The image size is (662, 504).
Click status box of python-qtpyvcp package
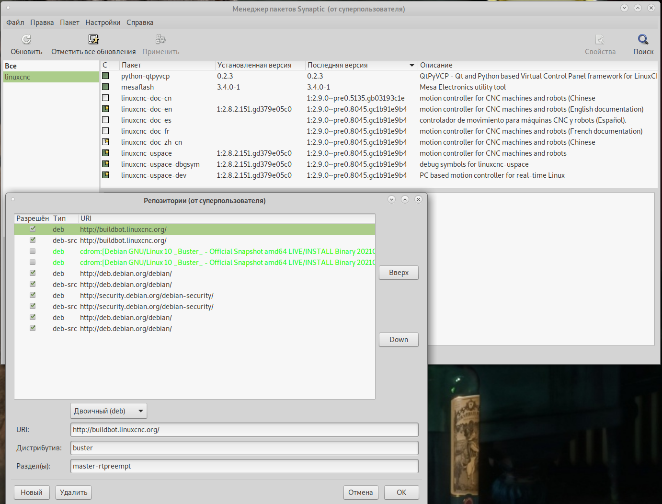105,76
